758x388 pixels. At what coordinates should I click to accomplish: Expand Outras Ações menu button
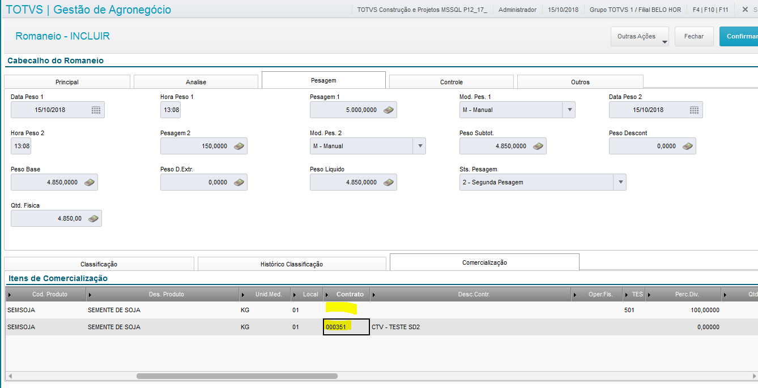640,36
